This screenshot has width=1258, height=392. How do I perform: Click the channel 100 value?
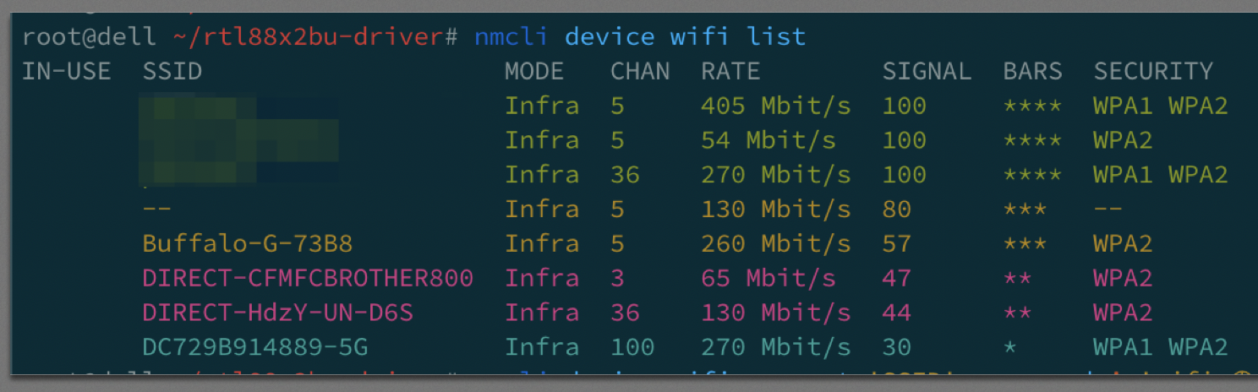point(632,347)
